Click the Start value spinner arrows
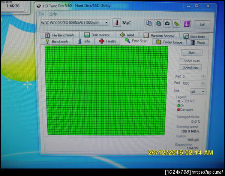The width and height of the screenshot is (225, 176). point(203,77)
